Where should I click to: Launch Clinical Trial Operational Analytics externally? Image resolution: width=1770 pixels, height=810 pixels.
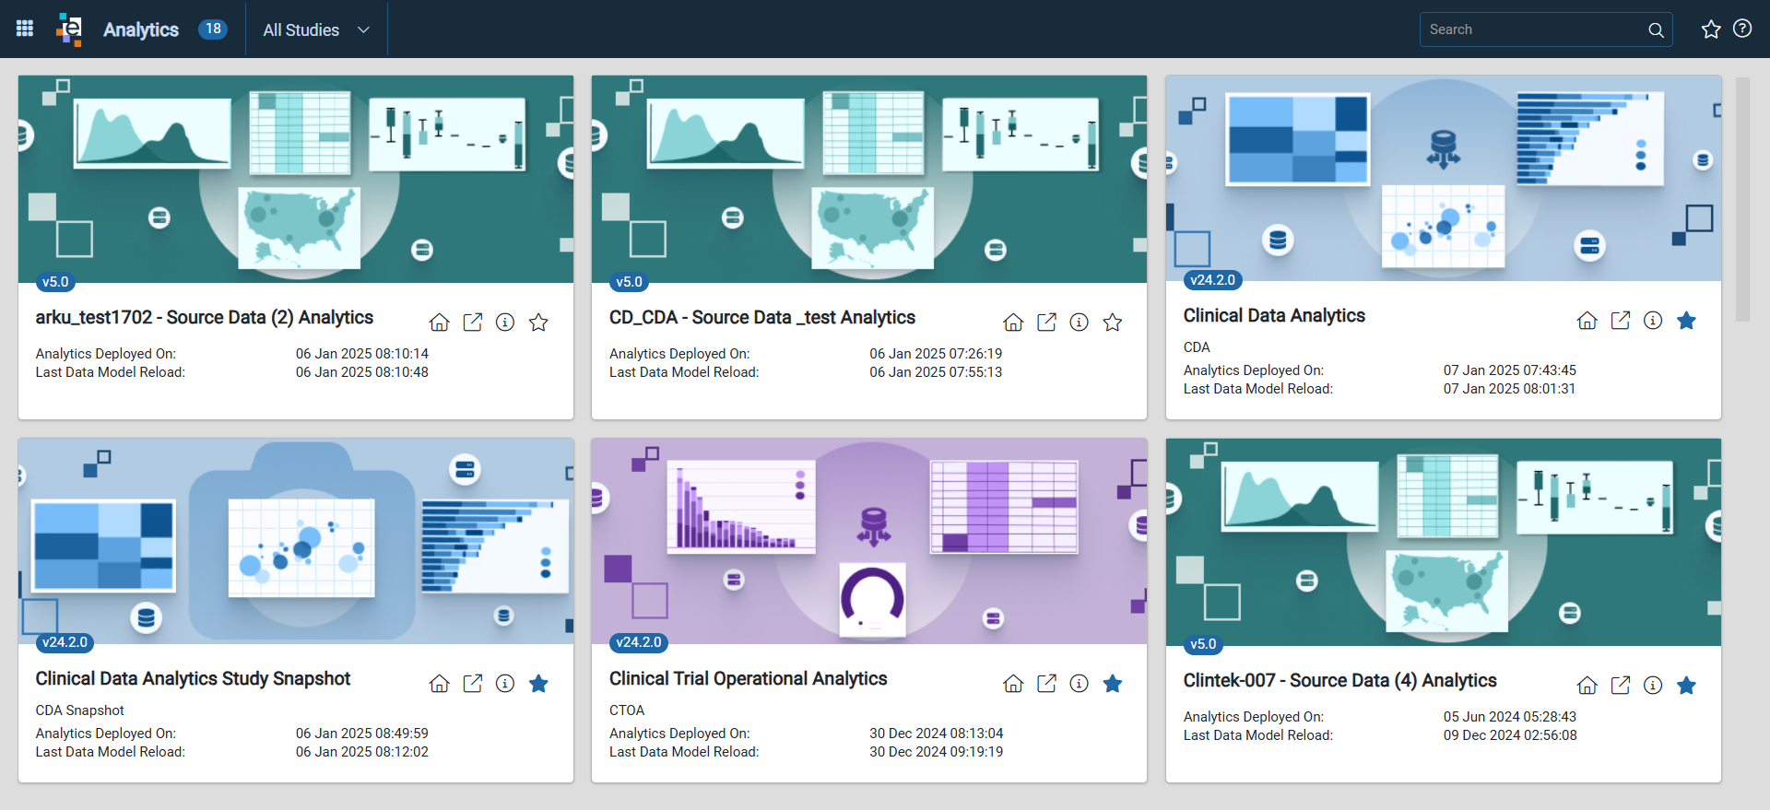coord(1046,683)
